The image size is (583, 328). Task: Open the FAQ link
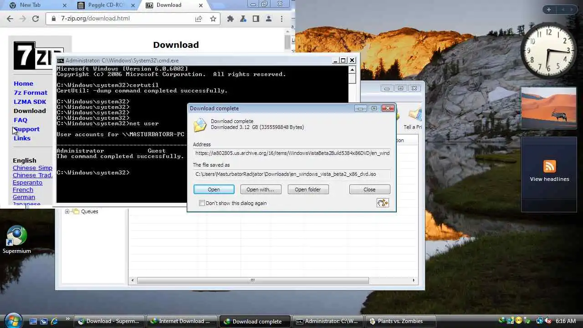tap(20, 120)
